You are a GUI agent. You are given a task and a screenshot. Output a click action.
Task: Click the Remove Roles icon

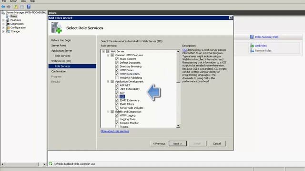(x=252, y=51)
